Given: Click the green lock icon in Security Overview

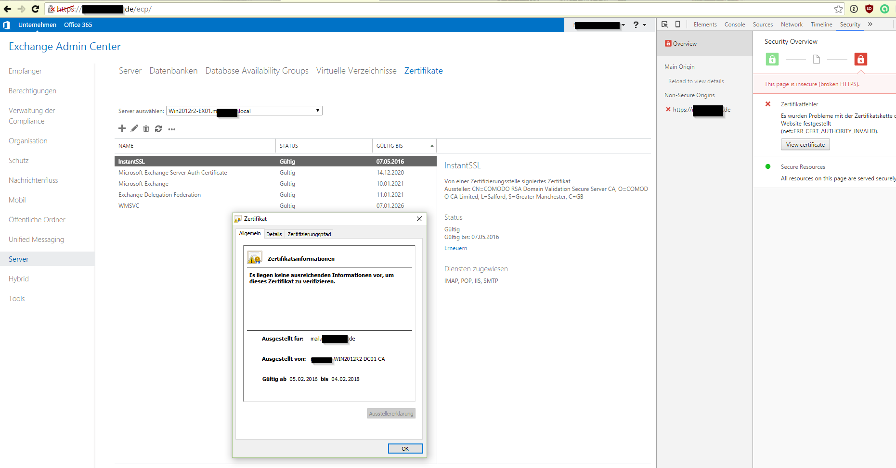Looking at the screenshot, I should (x=772, y=59).
